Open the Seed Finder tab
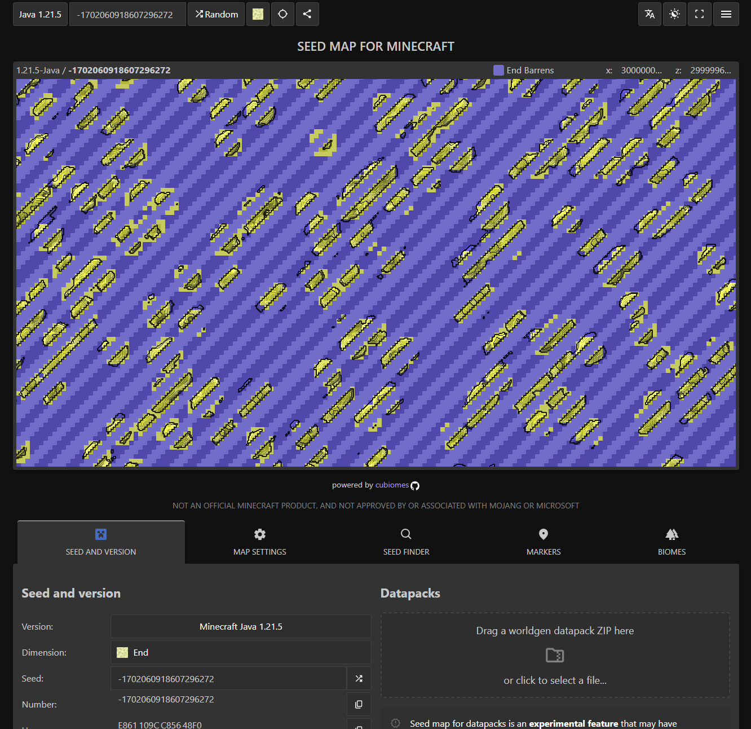Screen dimensions: 751x729 [406, 542]
